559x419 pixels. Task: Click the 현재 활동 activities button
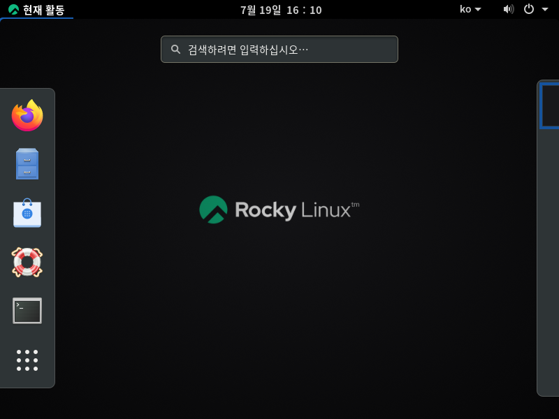[x=36, y=10]
